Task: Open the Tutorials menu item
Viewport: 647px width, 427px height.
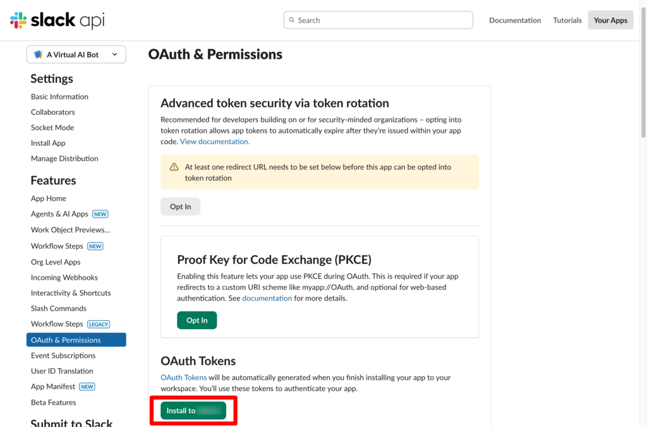Action: click(x=567, y=20)
